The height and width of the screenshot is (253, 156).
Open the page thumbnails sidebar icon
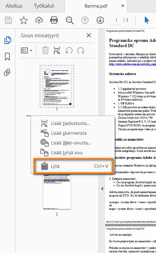tap(8, 40)
